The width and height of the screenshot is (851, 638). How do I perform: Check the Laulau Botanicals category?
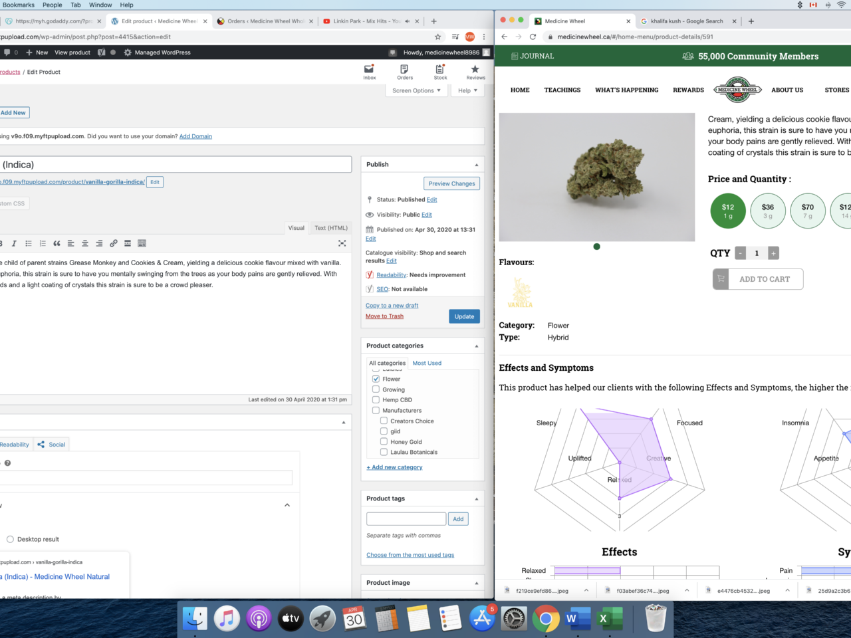pyautogui.click(x=384, y=452)
